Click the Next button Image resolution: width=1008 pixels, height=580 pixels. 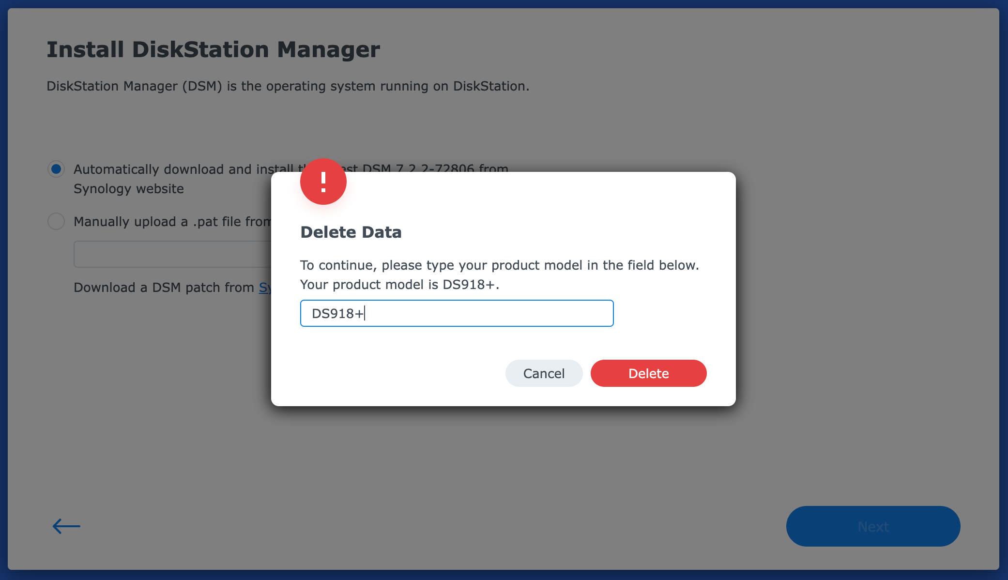coord(873,526)
